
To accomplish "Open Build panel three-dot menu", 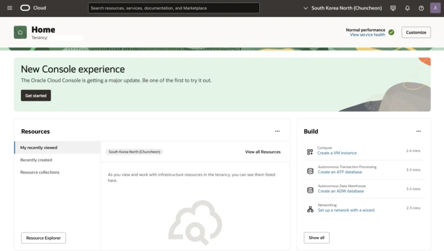I will coord(419,131).
